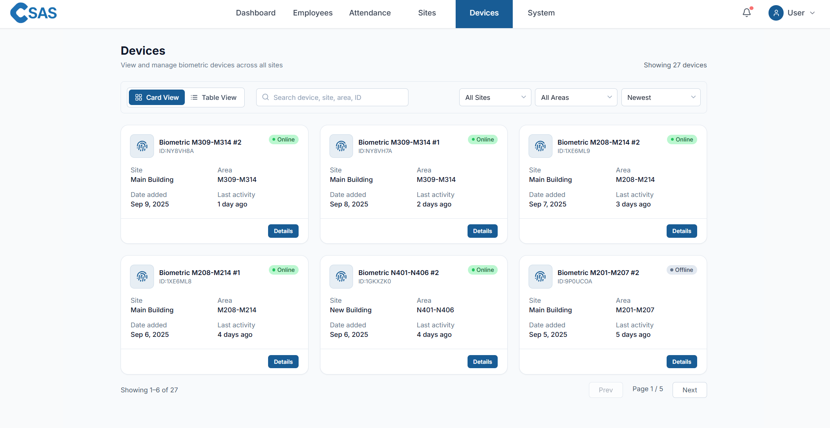Go to the Attendance tab
The height and width of the screenshot is (428, 830).
click(370, 13)
